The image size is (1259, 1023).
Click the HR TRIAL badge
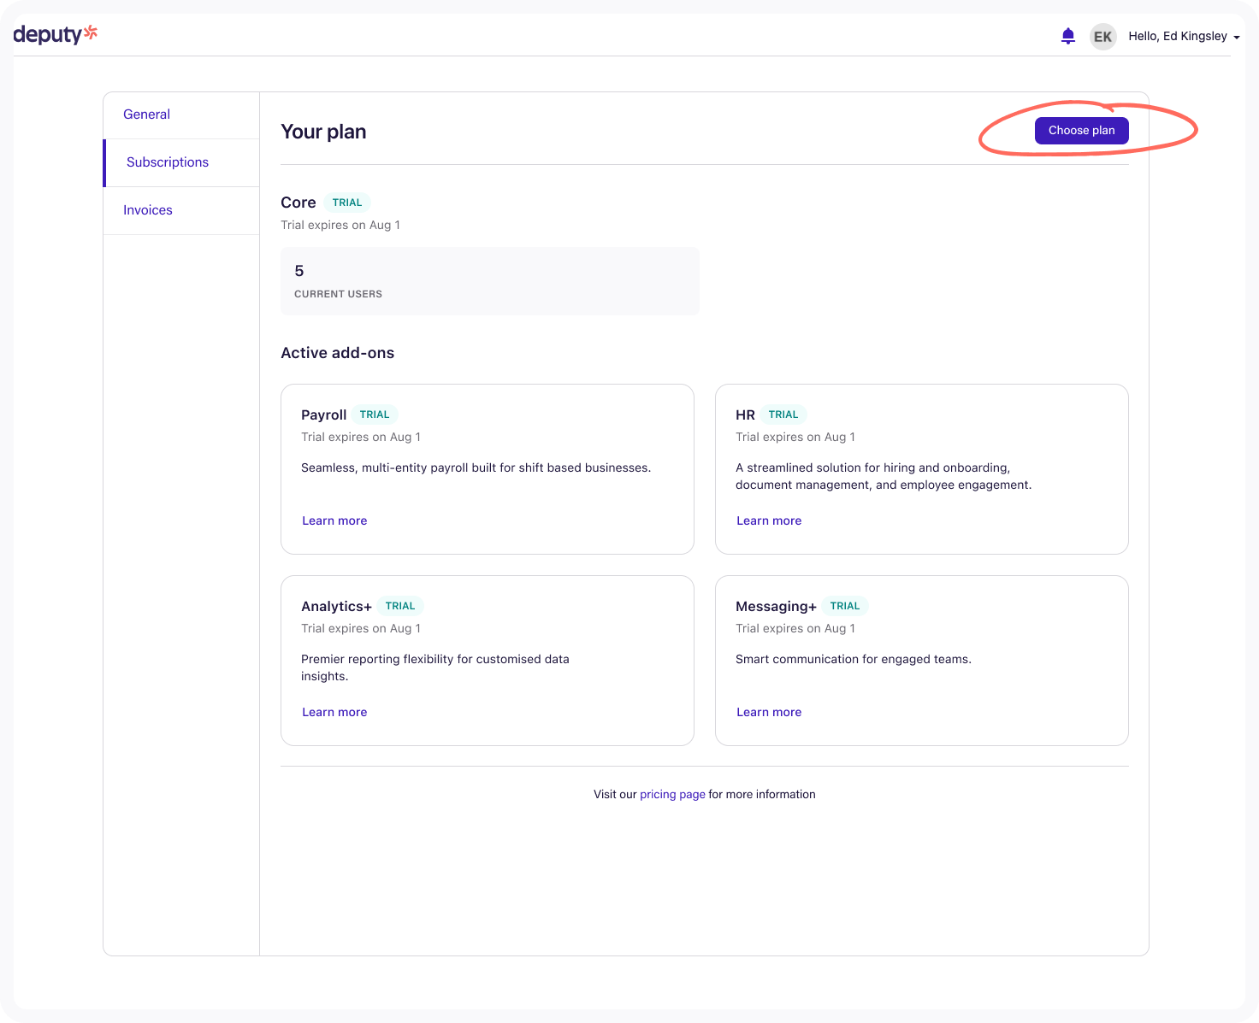point(783,414)
